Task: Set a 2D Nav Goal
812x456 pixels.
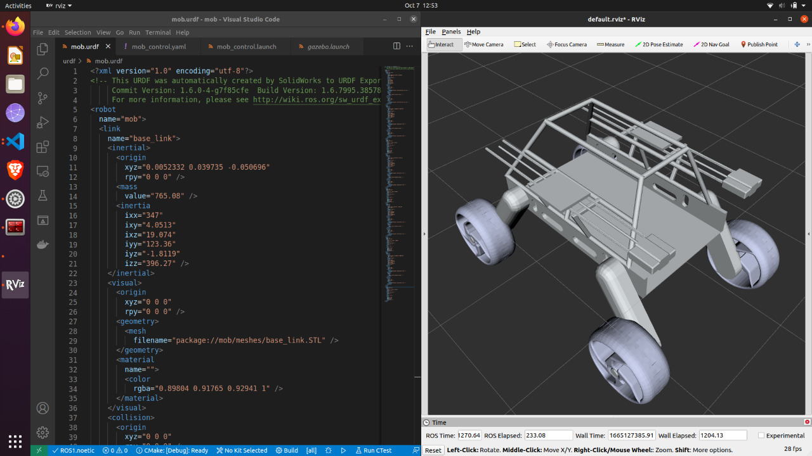Action: [710, 44]
